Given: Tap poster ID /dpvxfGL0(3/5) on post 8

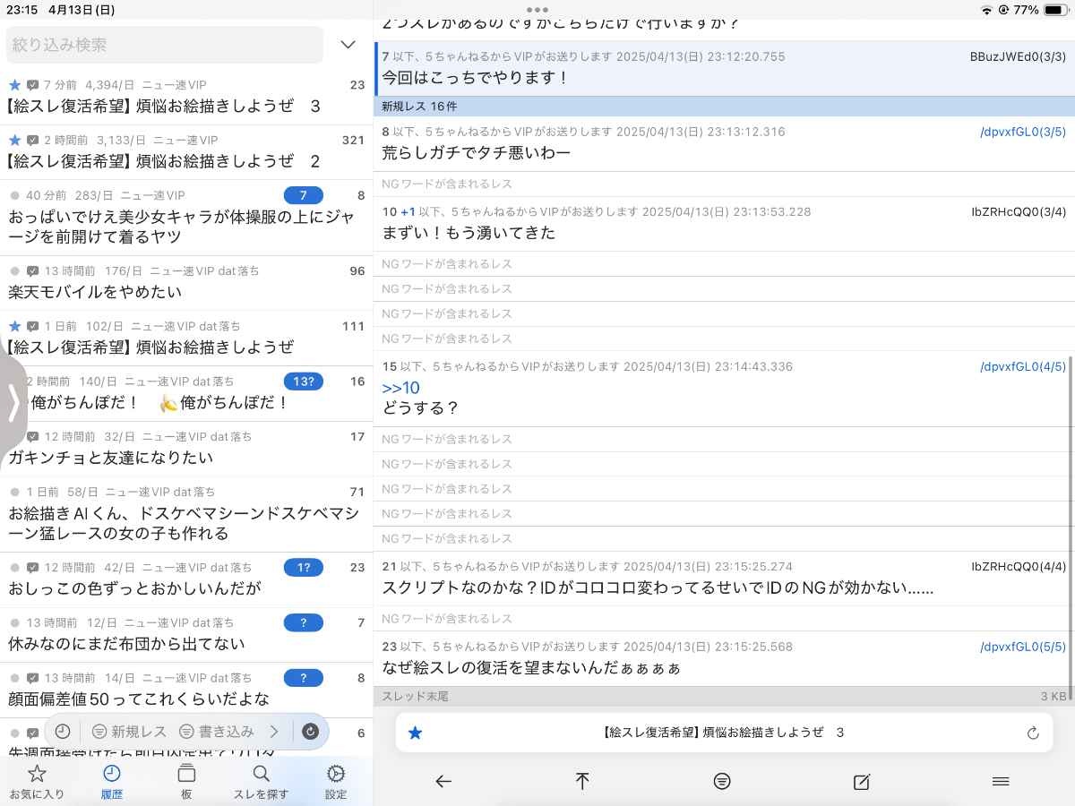Looking at the screenshot, I should point(1022,132).
